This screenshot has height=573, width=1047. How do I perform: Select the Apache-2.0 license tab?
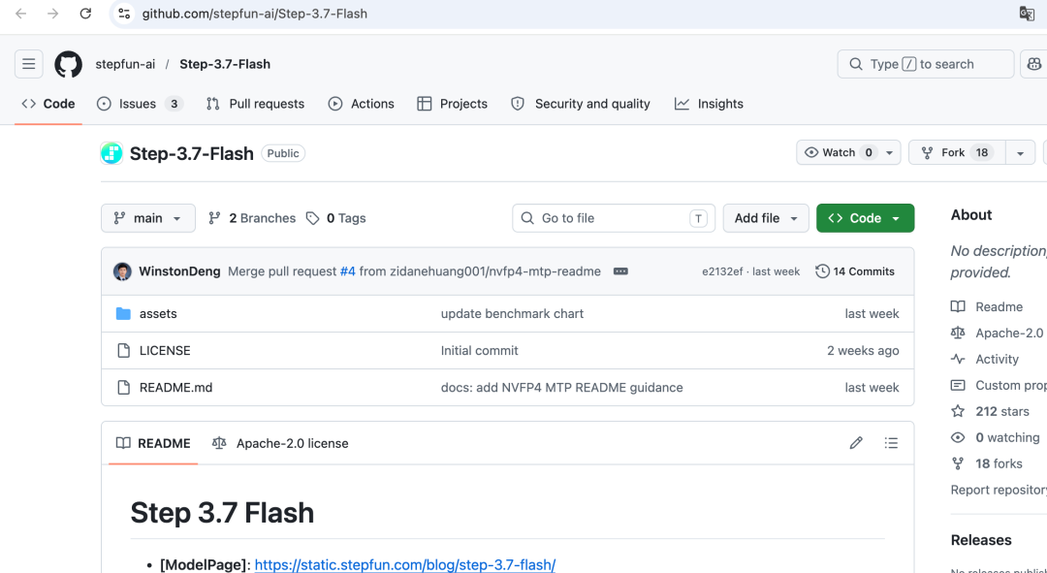pos(280,443)
